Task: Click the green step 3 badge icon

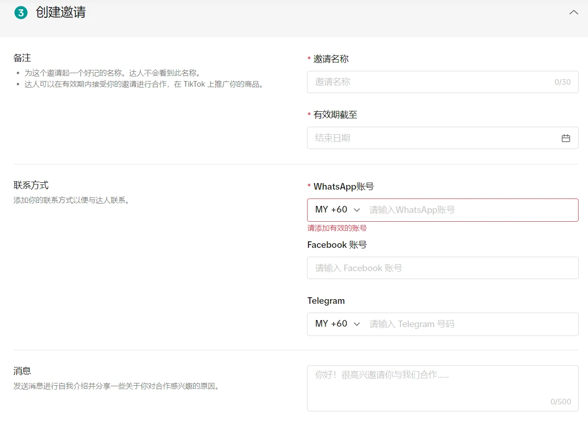Action: click(x=21, y=13)
